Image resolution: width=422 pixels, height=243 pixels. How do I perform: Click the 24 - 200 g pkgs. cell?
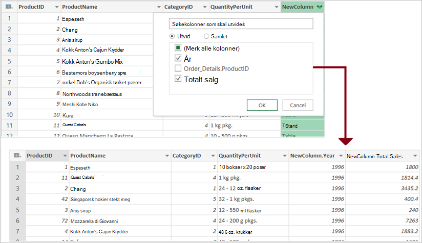pos(253,221)
